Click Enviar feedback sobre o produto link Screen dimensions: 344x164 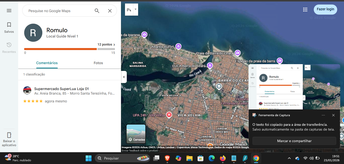tap(140, 150)
